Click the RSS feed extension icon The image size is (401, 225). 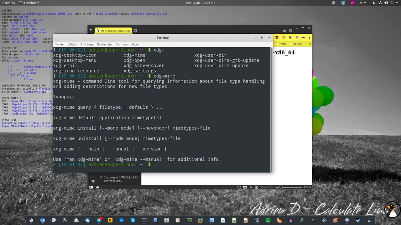284,37
